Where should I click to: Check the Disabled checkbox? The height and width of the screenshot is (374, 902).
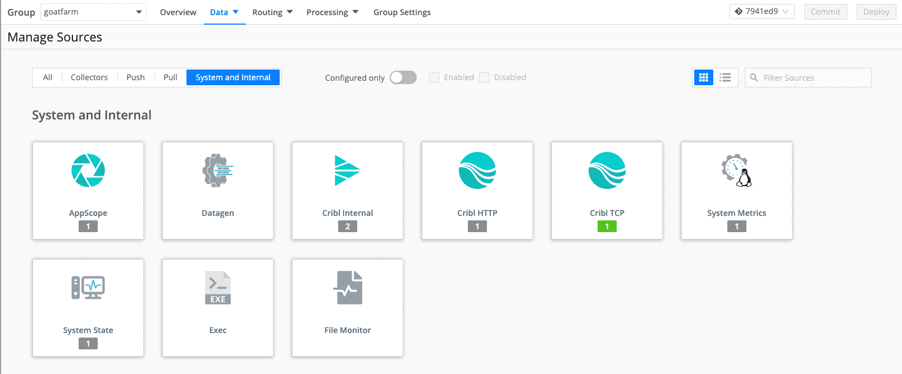(x=484, y=77)
